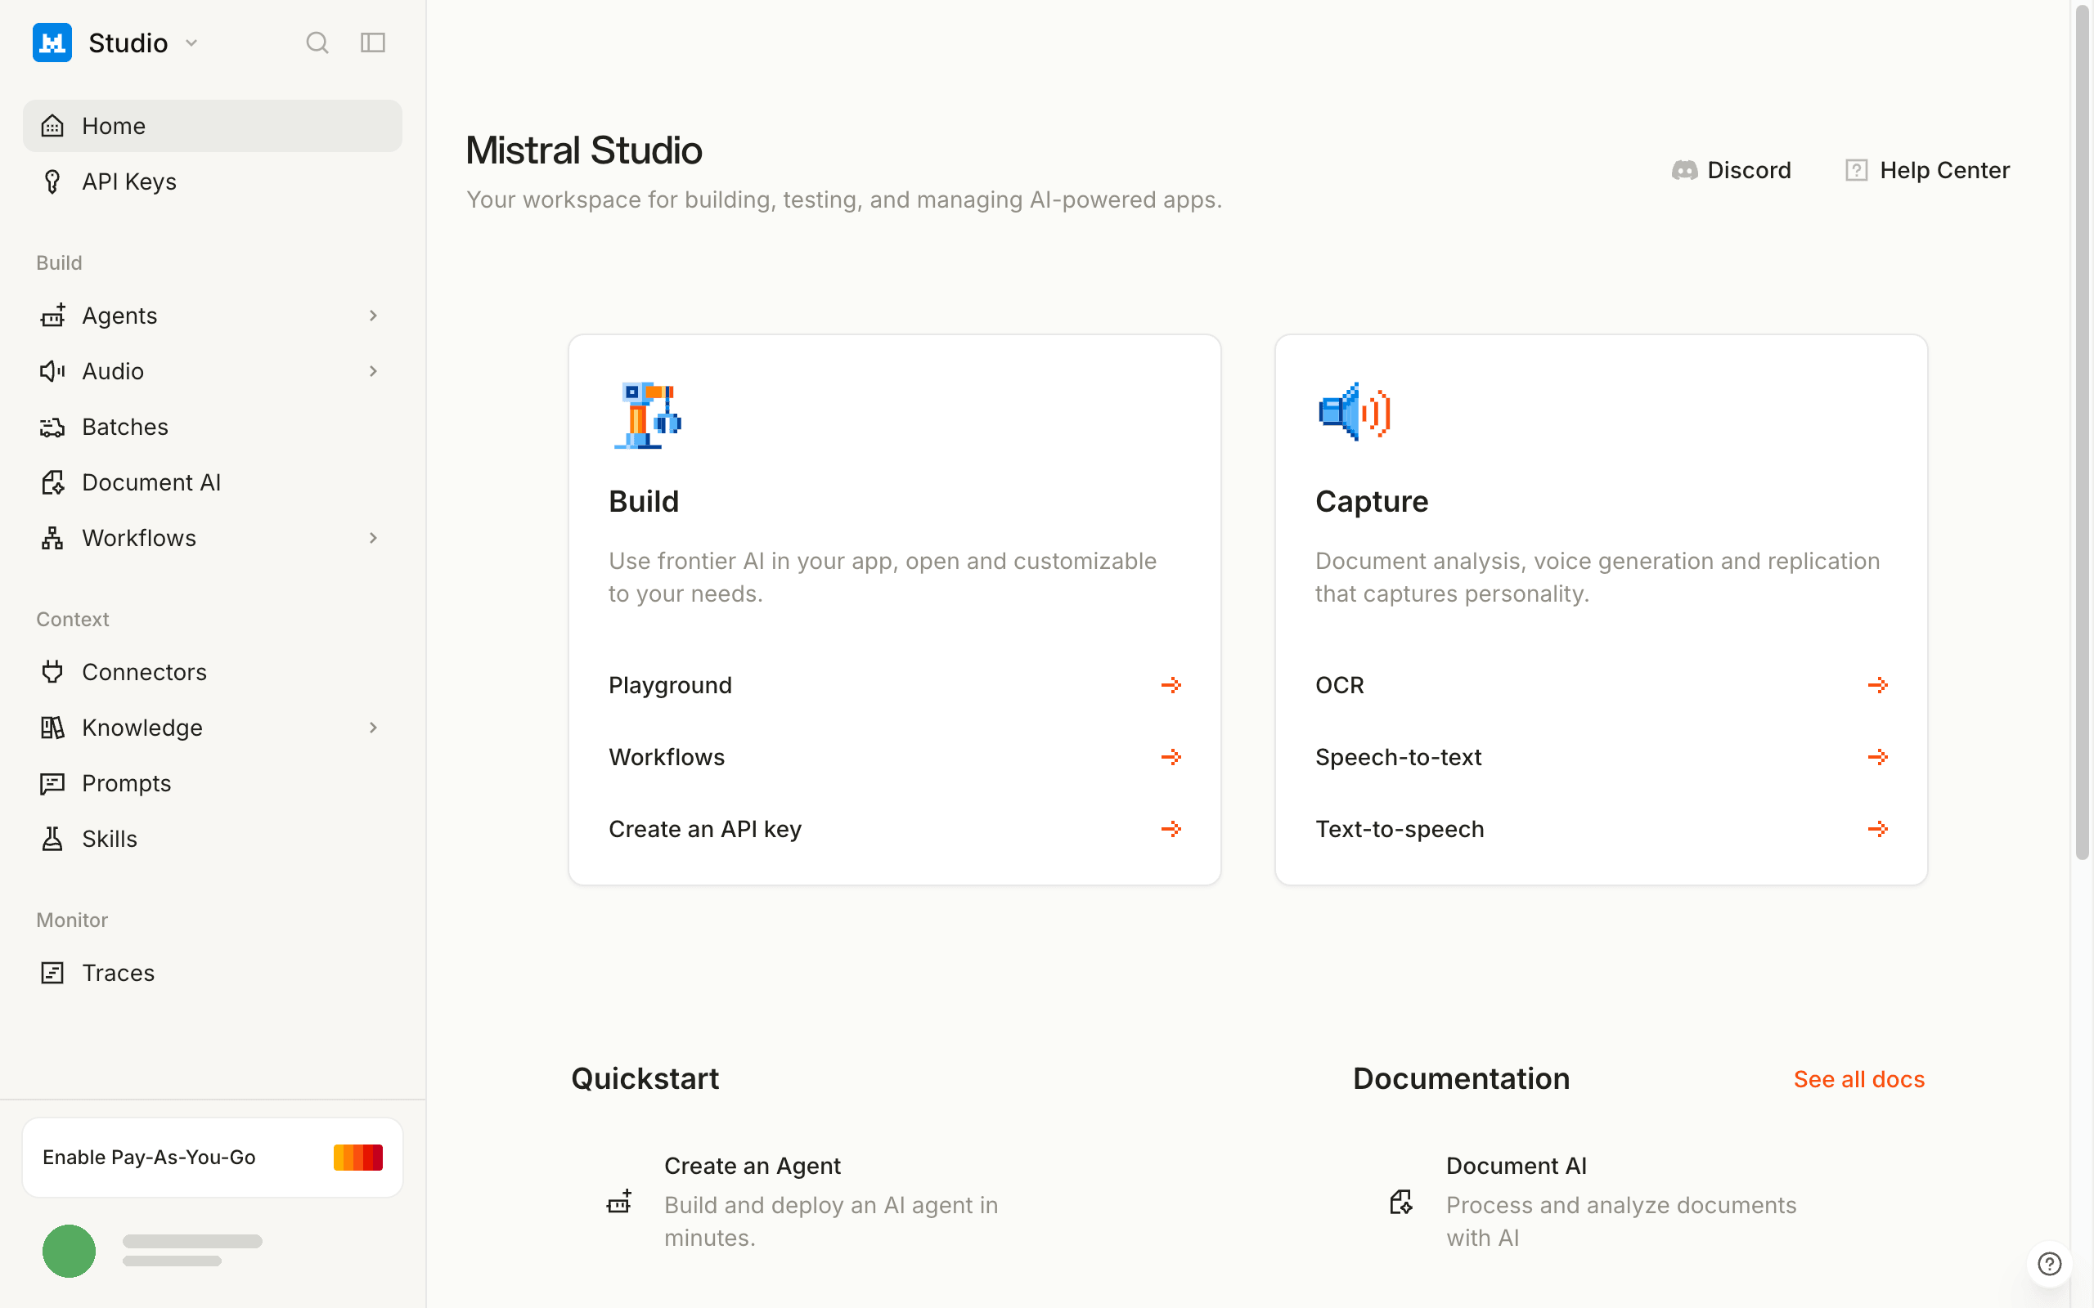Viewport: 2094px width, 1308px height.
Task: Open Skills in the sidebar
Action: click(x=213, y=839)
